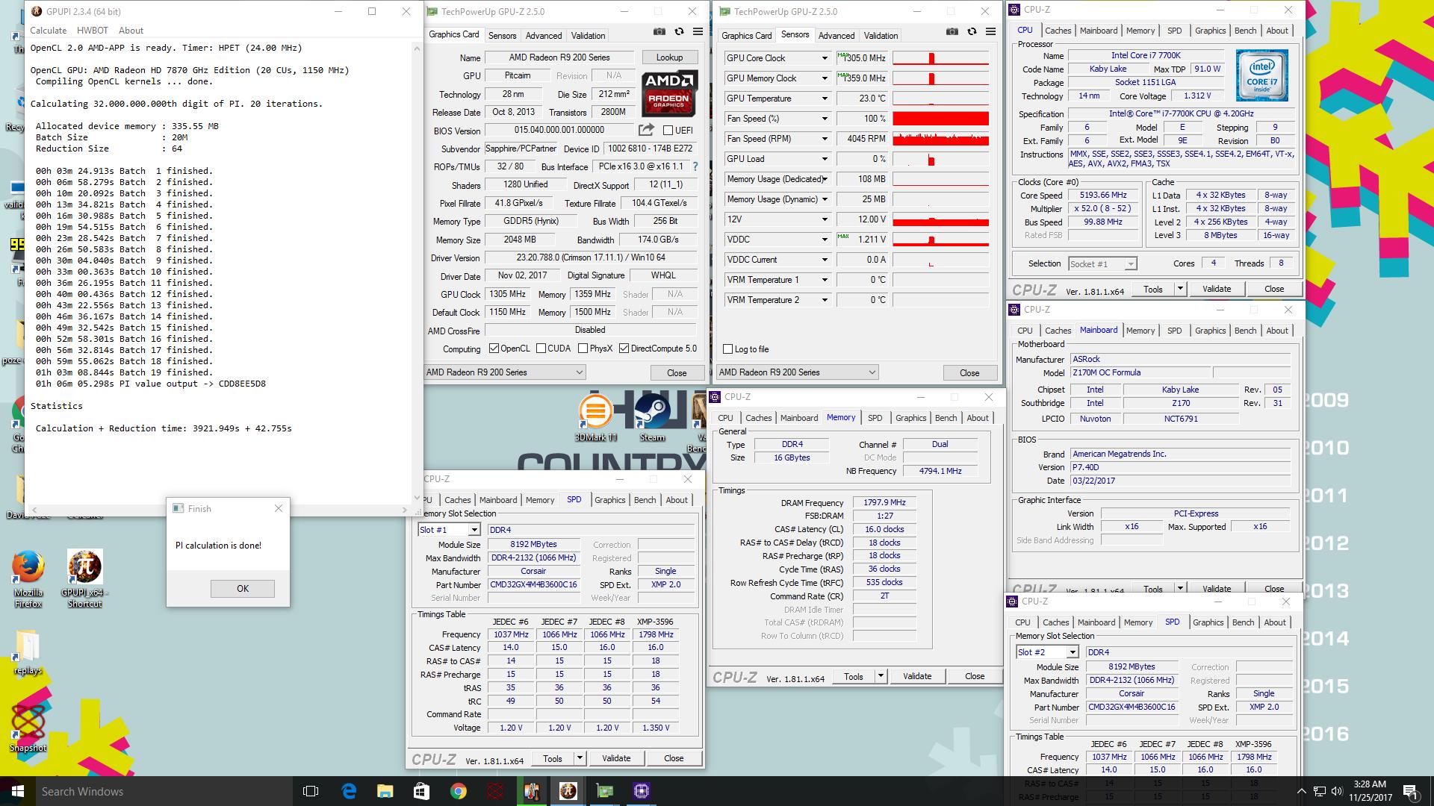
Task: Open File Explorer from the taskbar
Action: [x=385, y=791]
